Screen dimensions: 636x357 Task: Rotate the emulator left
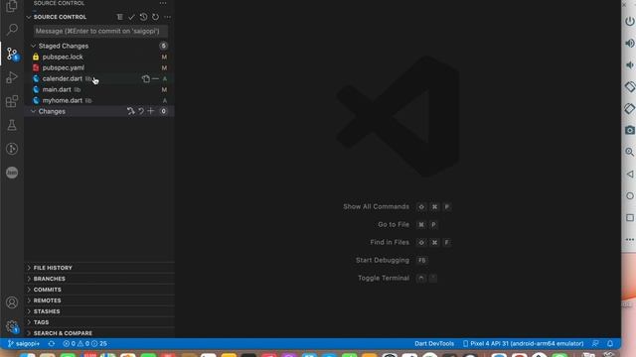(629, 86)
